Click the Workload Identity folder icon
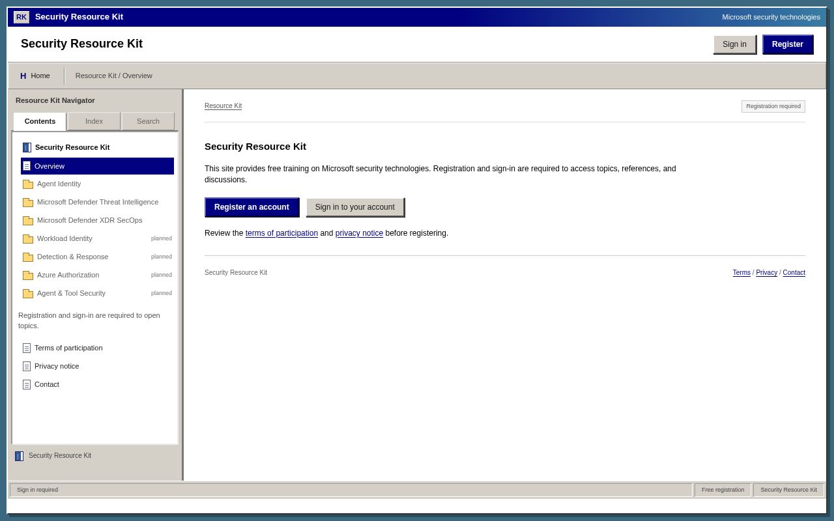 tap(28, 239)
